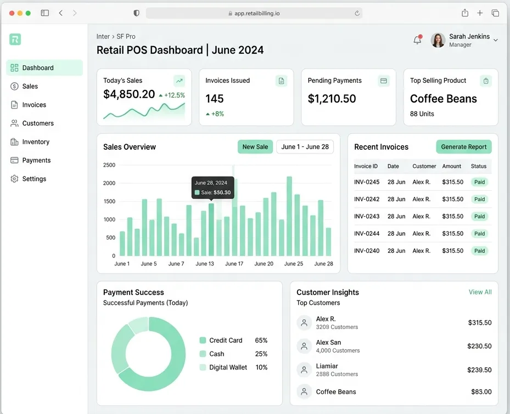Click the Credit Card legend swatch

(x=203, y=340)
